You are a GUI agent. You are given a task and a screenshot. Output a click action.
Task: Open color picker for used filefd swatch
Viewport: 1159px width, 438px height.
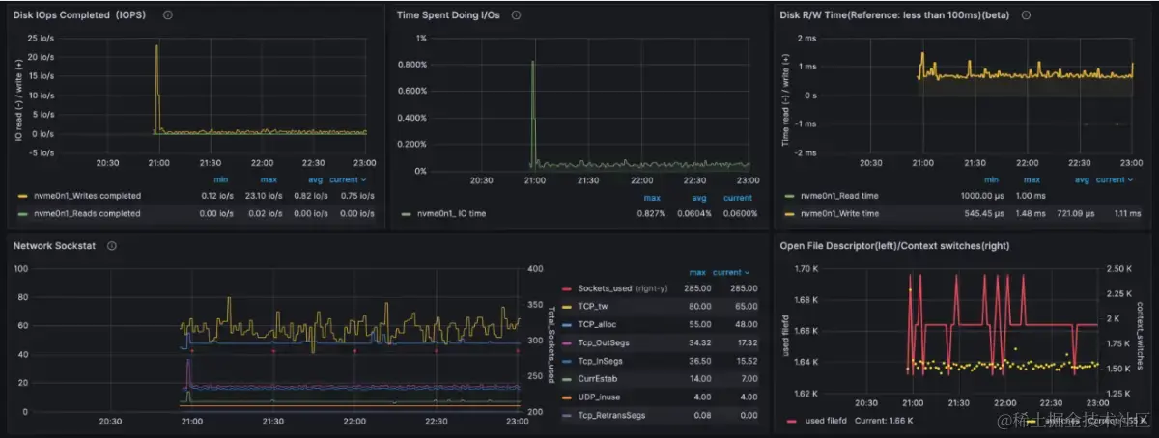pyautogui.click(x=791, y=422)
